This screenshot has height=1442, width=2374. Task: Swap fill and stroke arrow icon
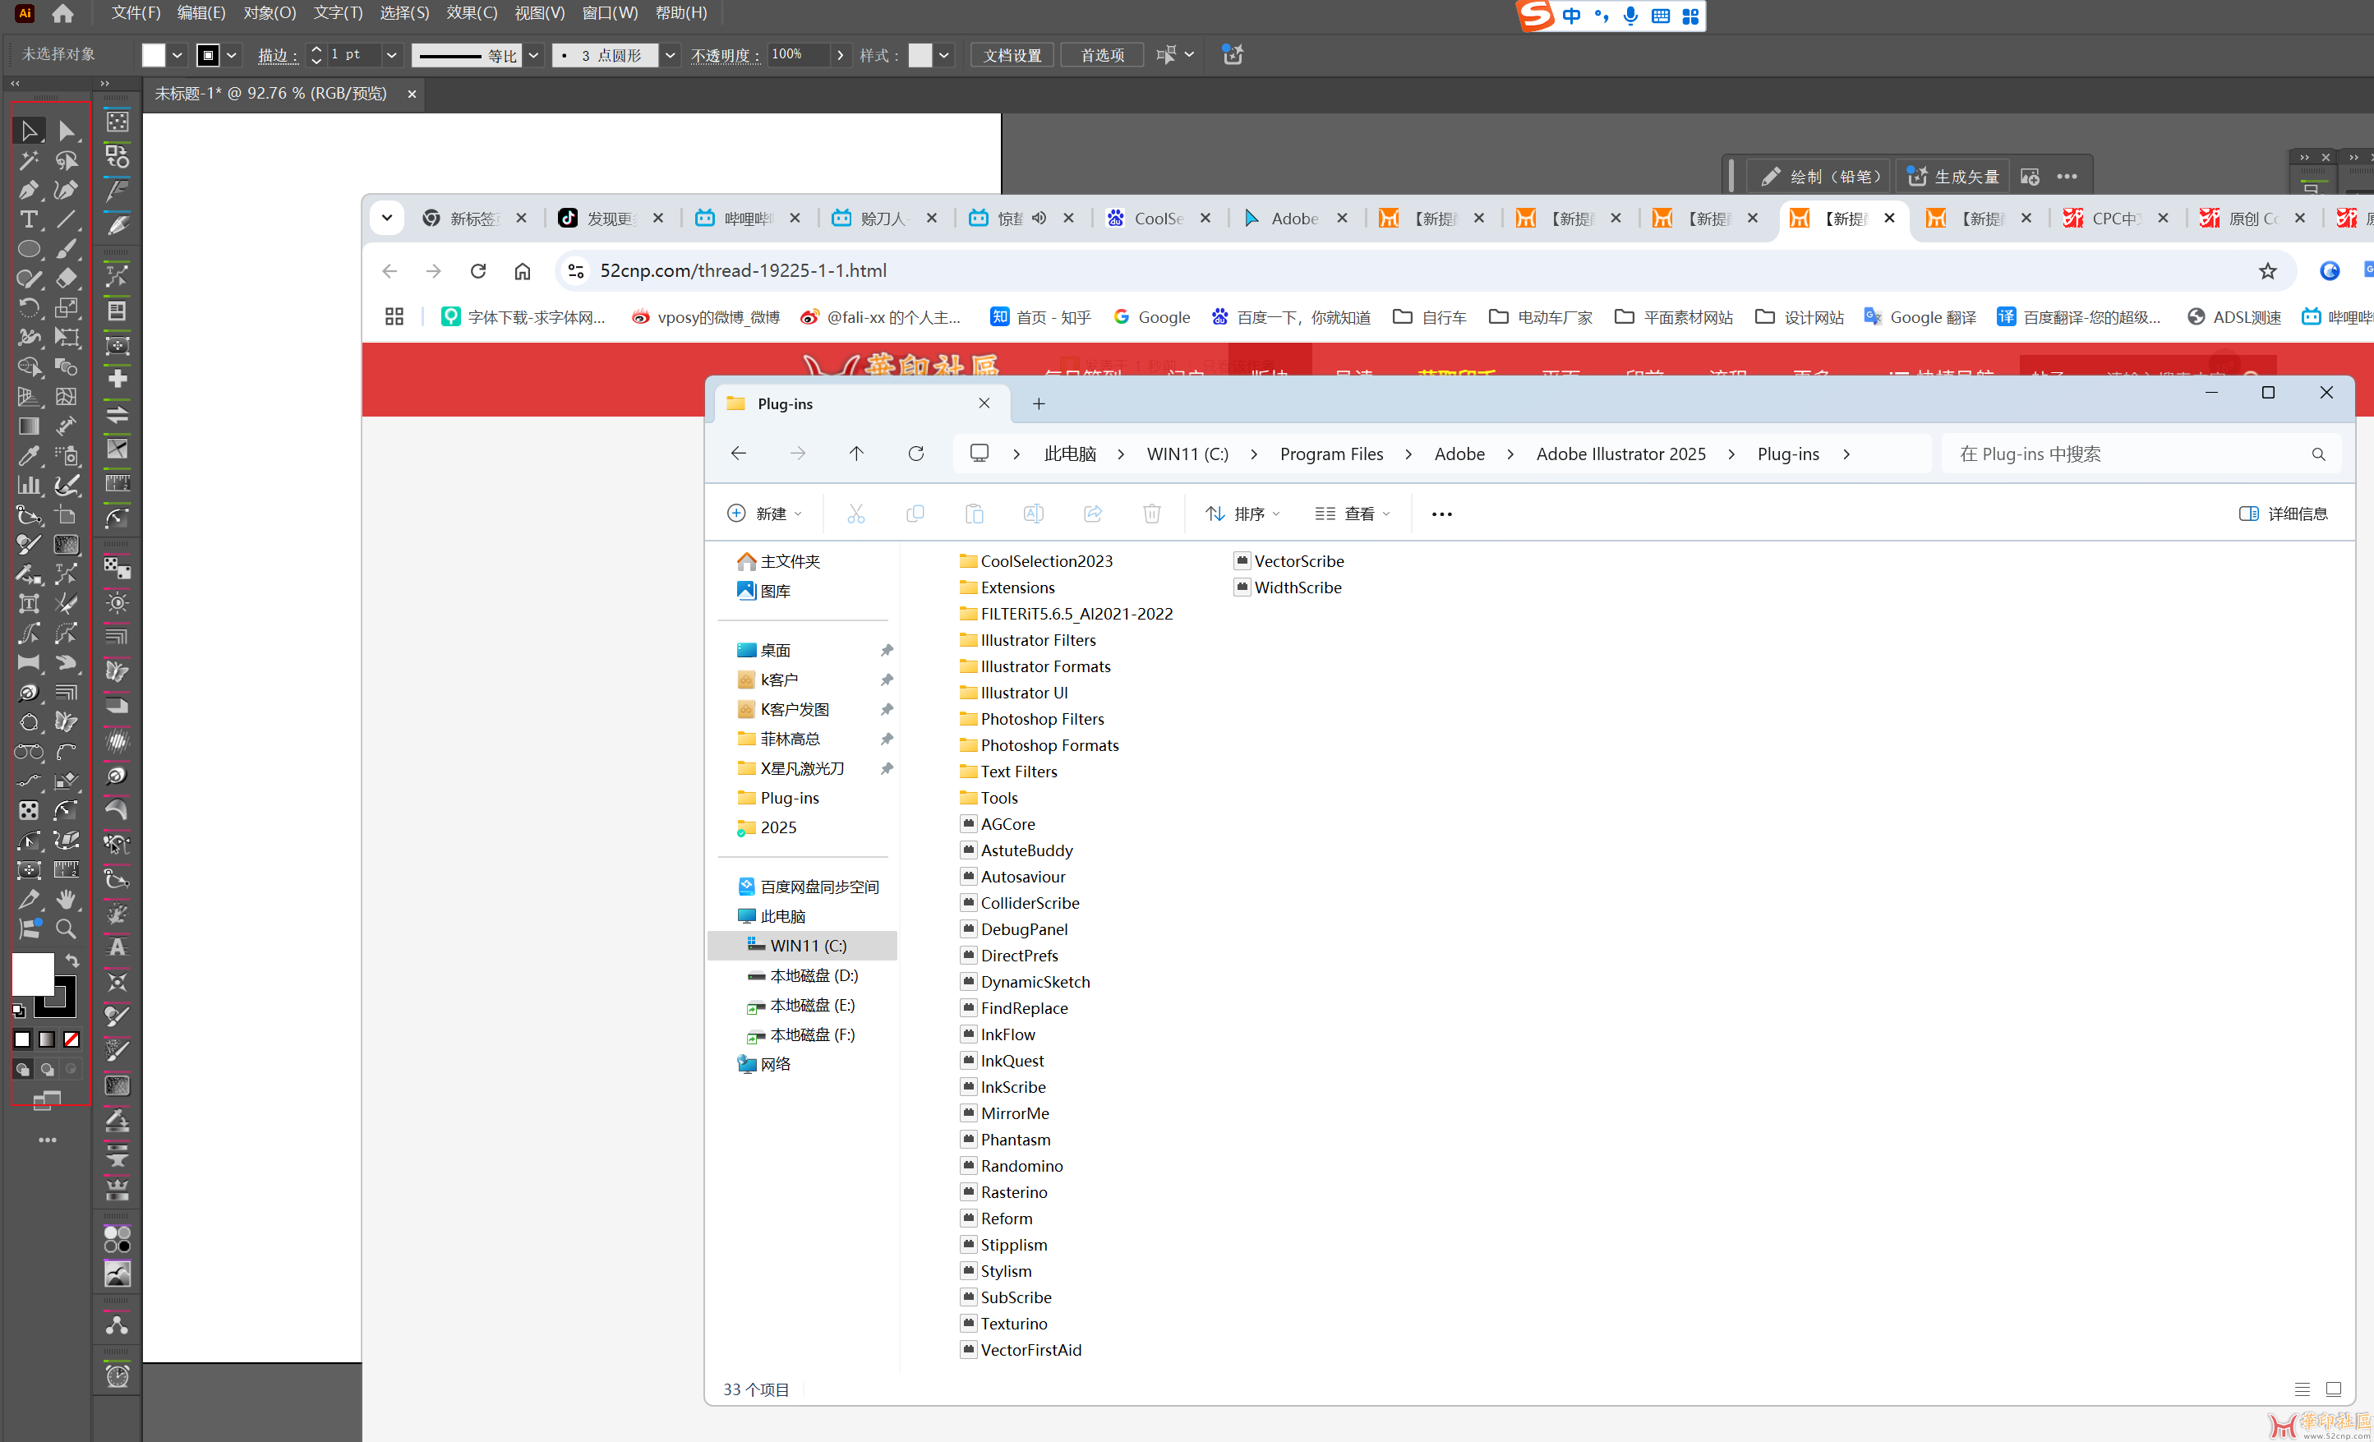(72, 961)
